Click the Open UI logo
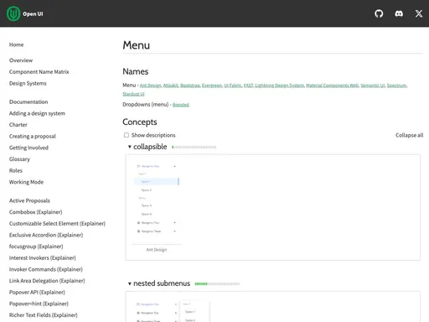 25,13
